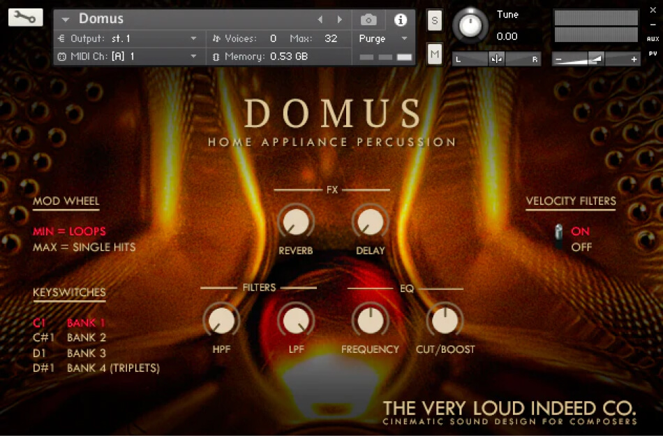Click the volume slider handle
The height and width of the screenshot is (436, 663).
point(596,59)
